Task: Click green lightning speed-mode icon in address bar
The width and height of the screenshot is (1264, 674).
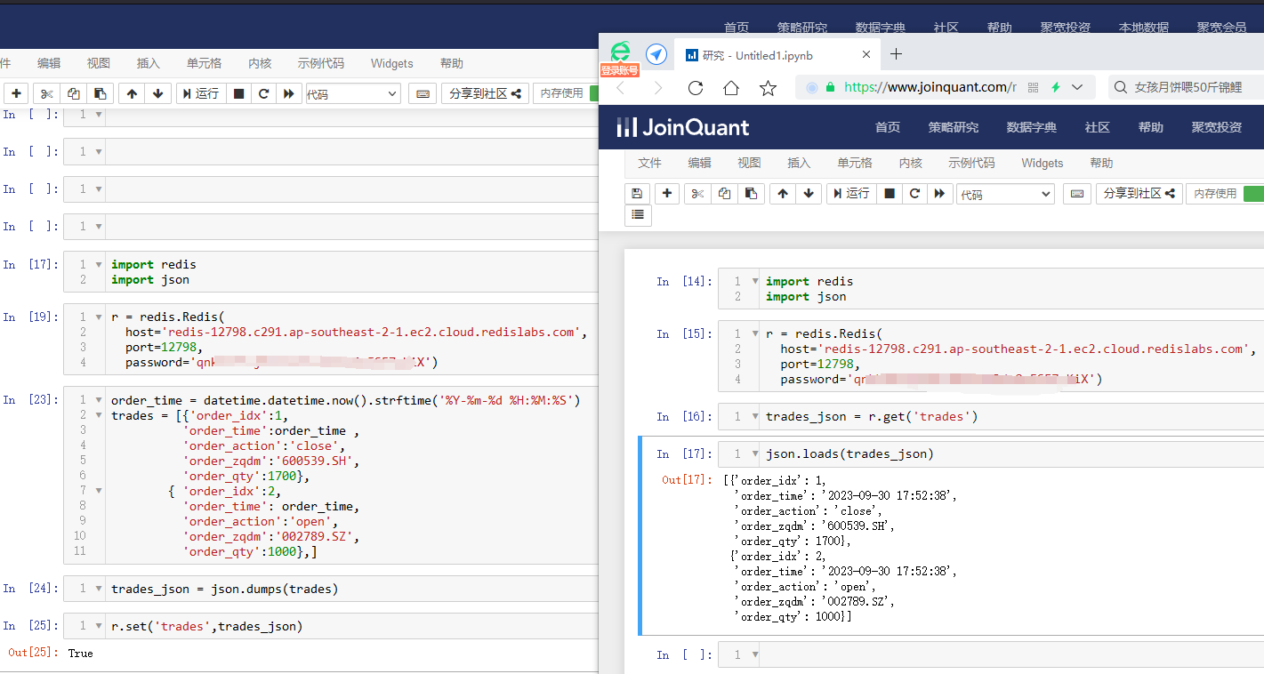Action: [1056, 87]
